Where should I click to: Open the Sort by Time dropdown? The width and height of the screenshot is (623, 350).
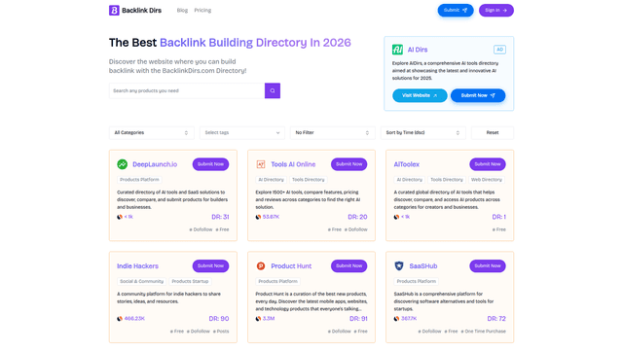click(423, 132)
